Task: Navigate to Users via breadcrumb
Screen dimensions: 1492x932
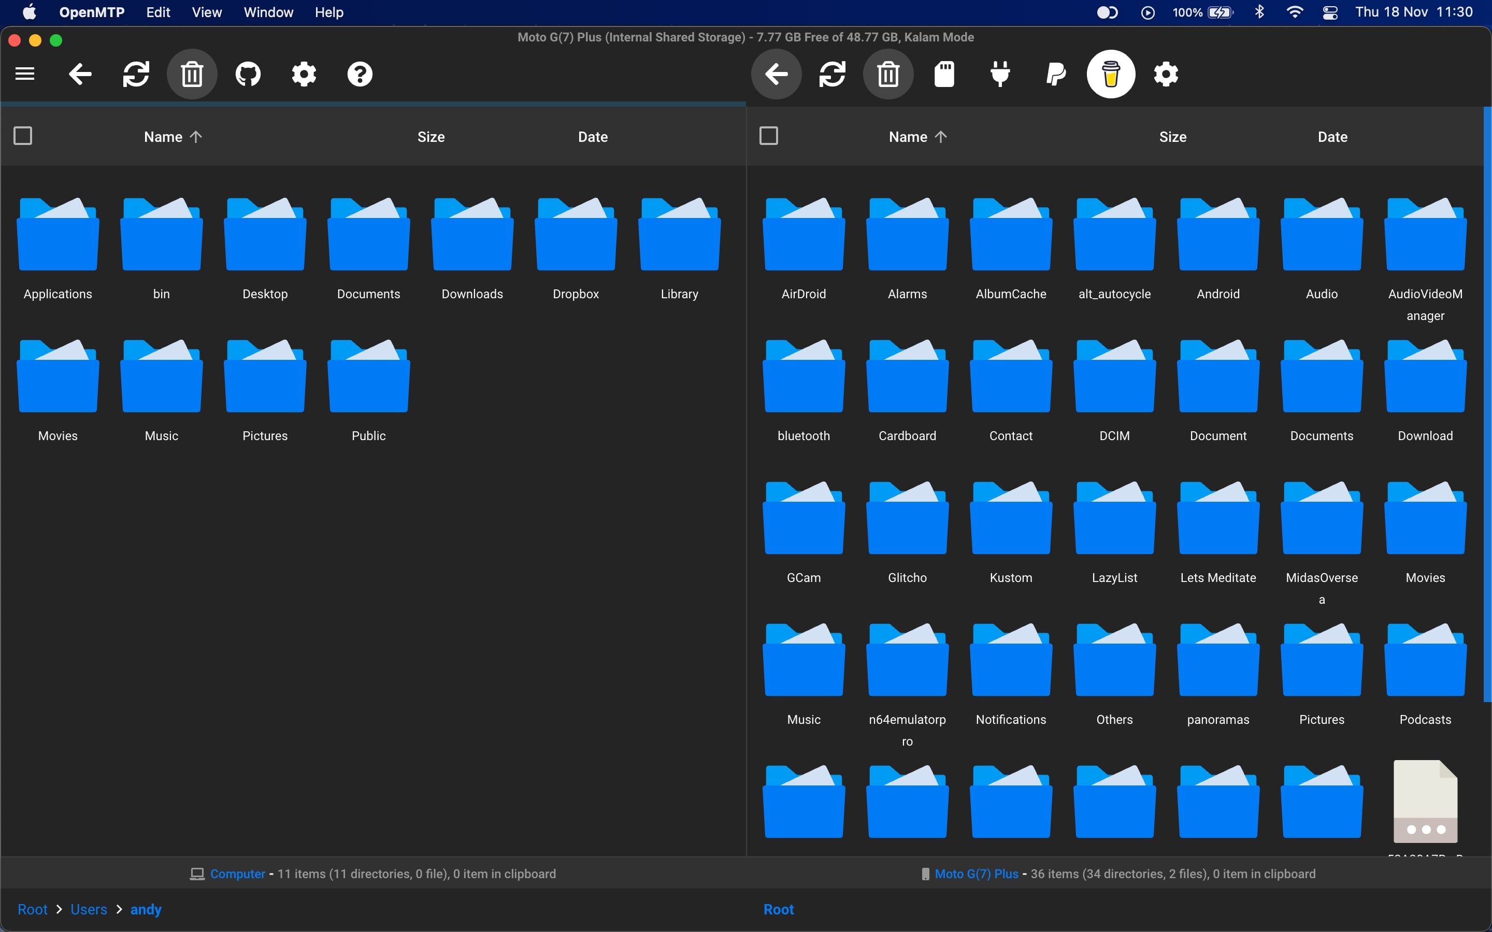Action: click(x=88, y=909)
